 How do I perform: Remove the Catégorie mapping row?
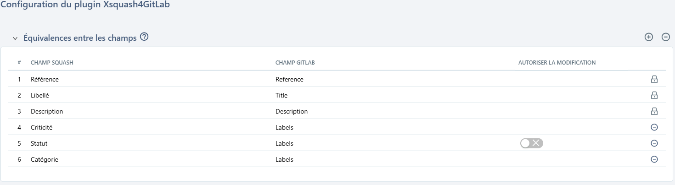point(654,159)
